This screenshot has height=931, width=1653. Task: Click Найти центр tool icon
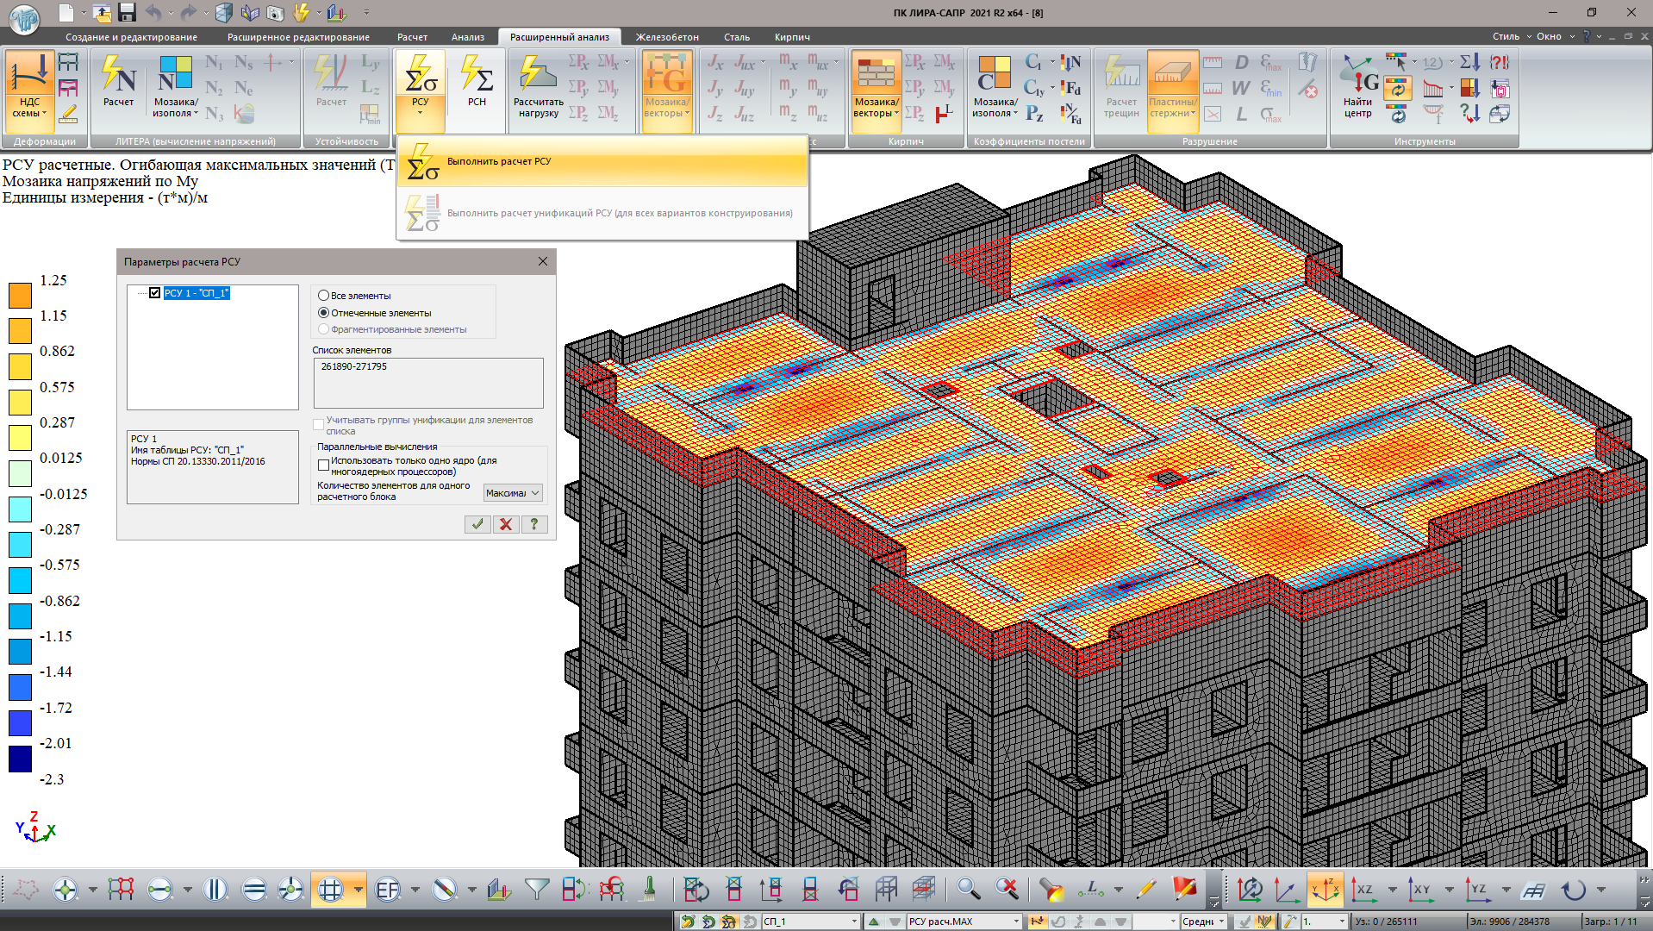point(1357,76)
